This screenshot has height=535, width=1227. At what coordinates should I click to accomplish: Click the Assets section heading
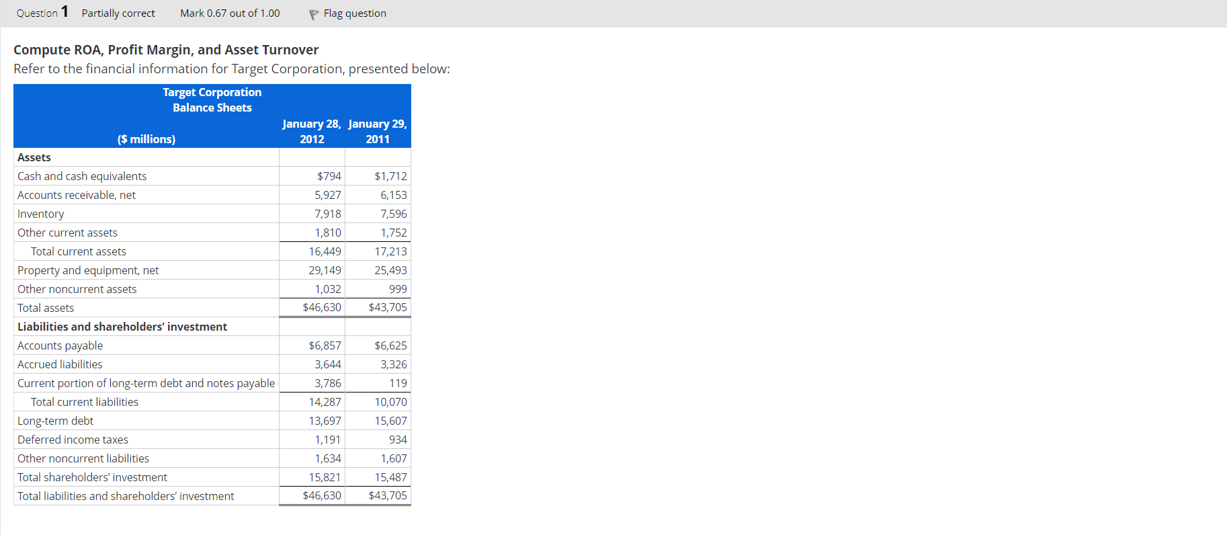click(34, 157)
